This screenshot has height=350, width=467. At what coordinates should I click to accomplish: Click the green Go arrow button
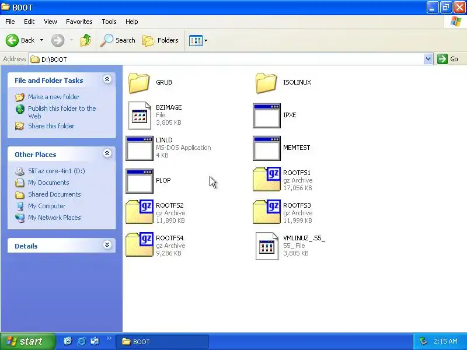(442, 59)
